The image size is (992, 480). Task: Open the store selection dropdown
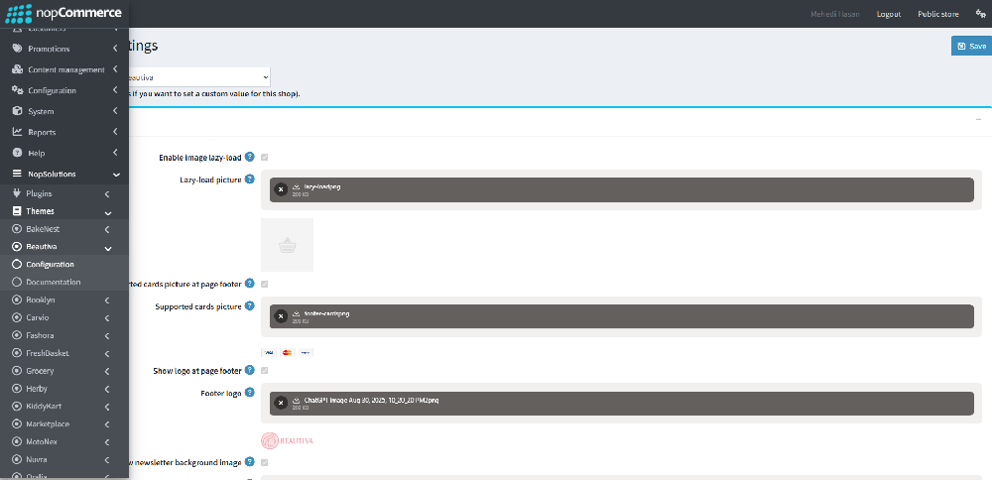click(x=198, y=76)
